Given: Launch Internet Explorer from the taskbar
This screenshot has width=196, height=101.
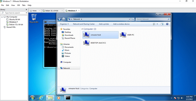Looking at the screenshot, I should 41,98.
